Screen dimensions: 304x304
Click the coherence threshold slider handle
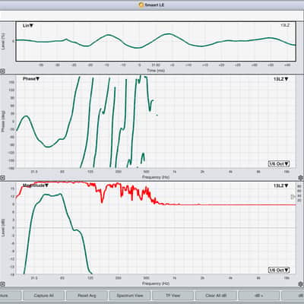[293, 196]
